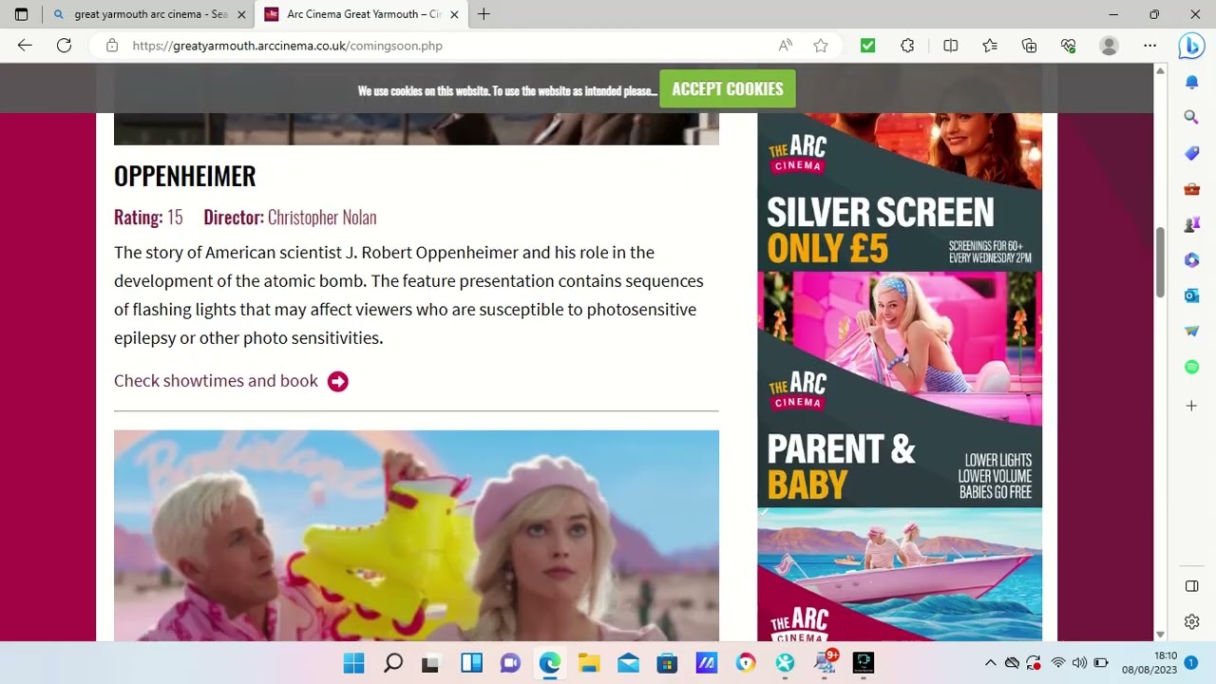Screen dimensions: 1216x684
Task: Click the page vertical scrollbar thumb
Action: [x=1160, y=263]
